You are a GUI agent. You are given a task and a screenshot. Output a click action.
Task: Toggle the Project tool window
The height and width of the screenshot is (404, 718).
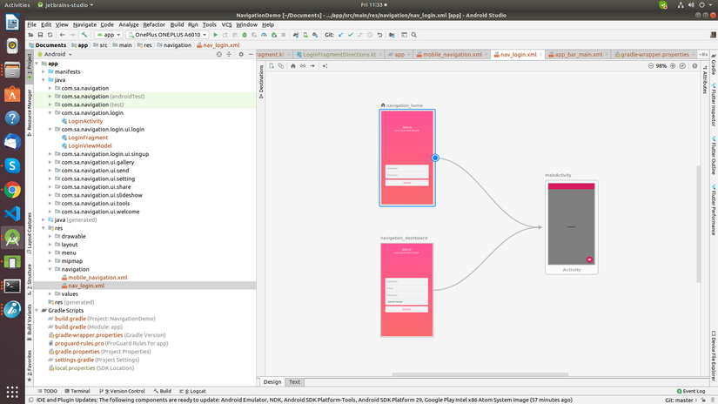(29, 64)
